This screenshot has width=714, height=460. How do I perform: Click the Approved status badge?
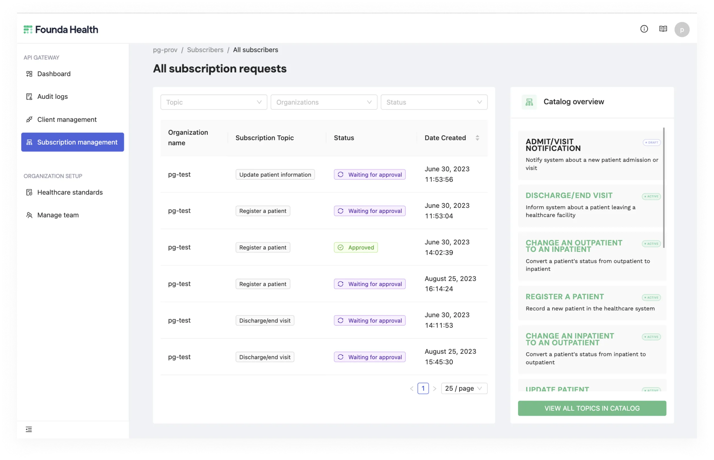pyautogui.click(x=356, y=247)
